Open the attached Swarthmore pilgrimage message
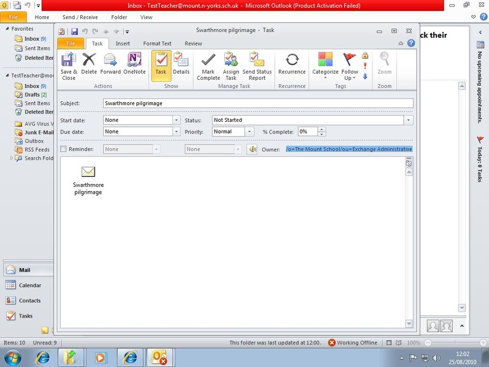 coord(88,181)
